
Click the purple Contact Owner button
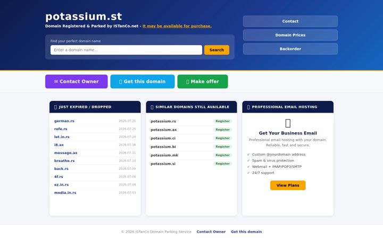pyautogui.click(x=76, y=81)
